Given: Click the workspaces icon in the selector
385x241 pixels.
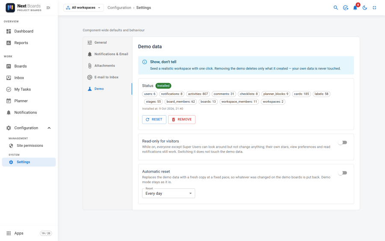Looking at the screenshot, I should [x=68, y=8].
